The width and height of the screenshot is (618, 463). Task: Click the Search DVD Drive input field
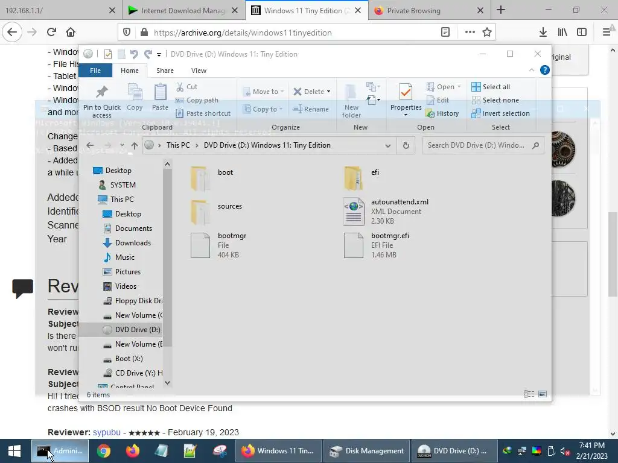(x=483, y=145)
